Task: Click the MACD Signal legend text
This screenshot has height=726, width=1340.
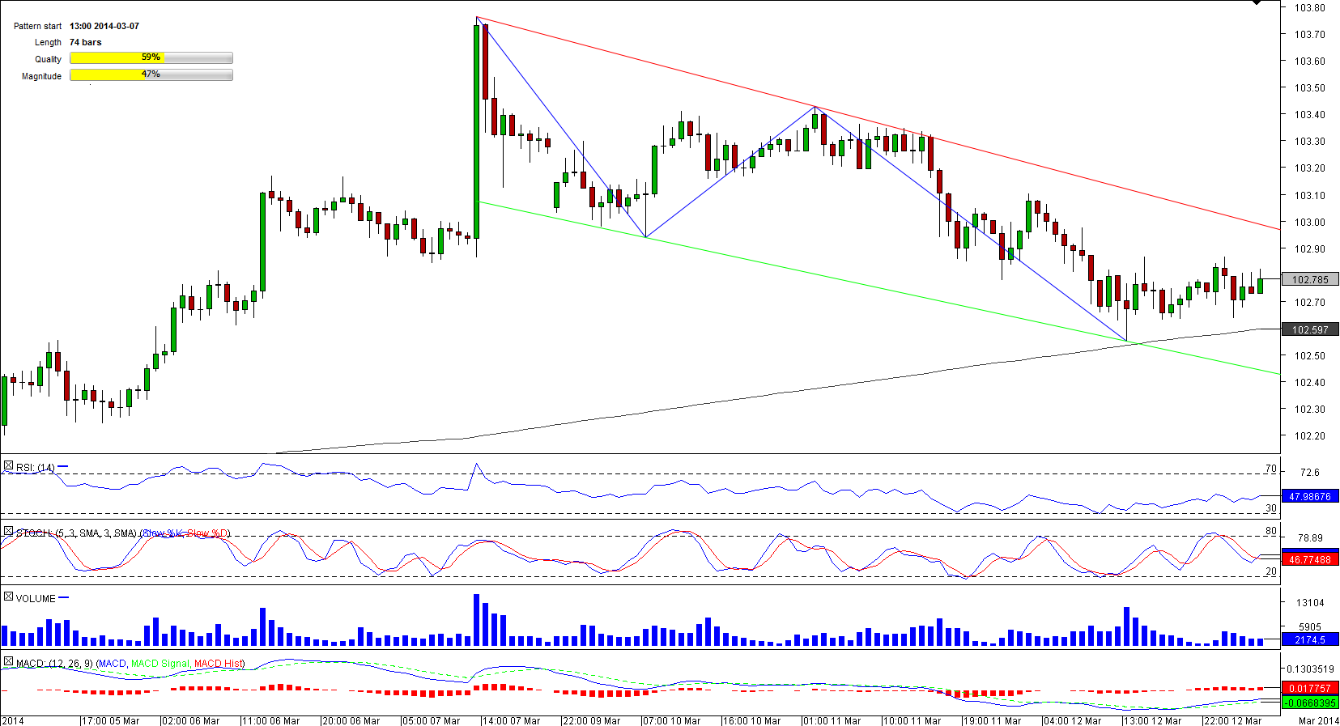Action: (160, 664)
